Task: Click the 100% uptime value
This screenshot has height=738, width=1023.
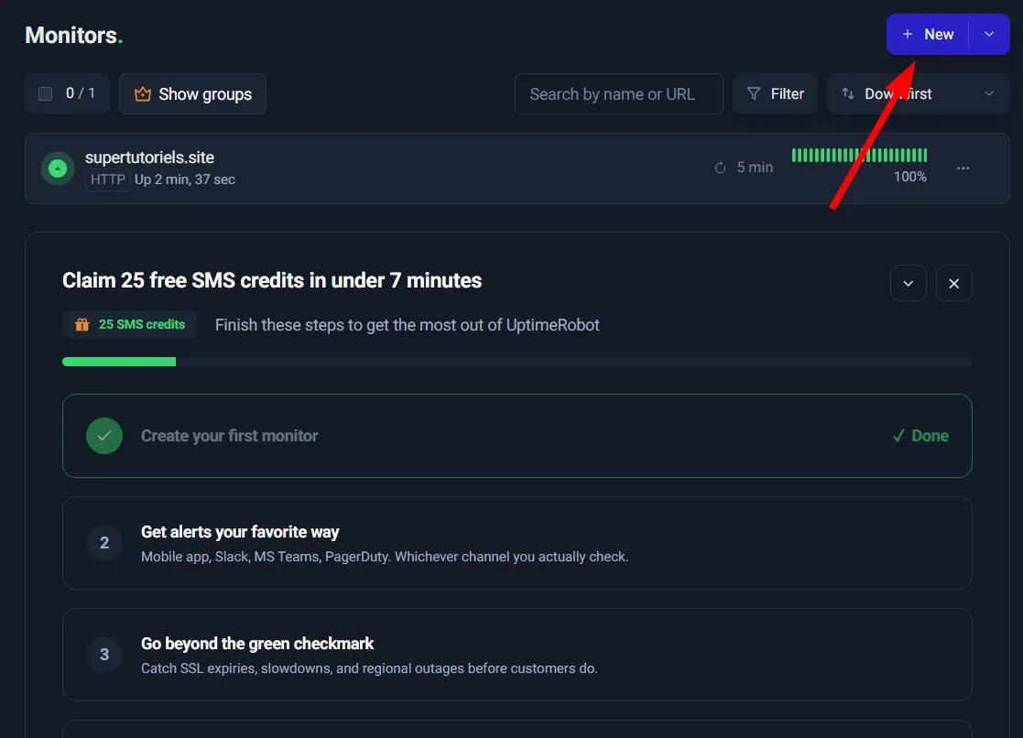Action: tap(910, 177)
